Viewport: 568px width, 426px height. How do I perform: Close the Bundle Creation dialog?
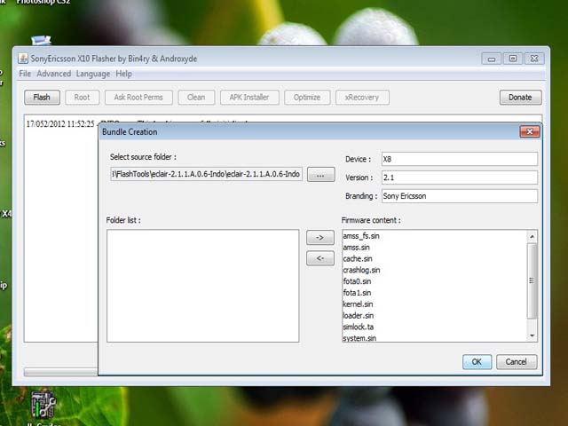tap(530, 132)
